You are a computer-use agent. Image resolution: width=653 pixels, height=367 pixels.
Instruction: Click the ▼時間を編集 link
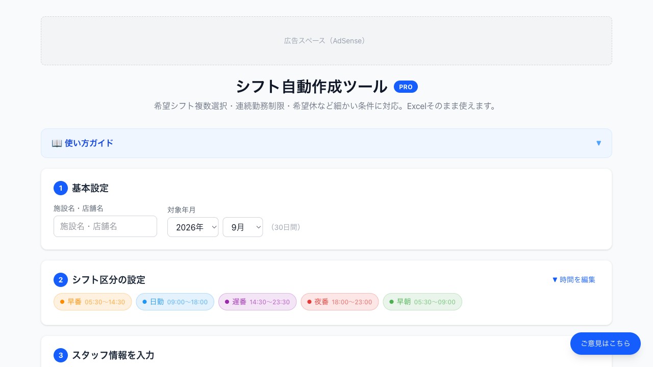573,279
